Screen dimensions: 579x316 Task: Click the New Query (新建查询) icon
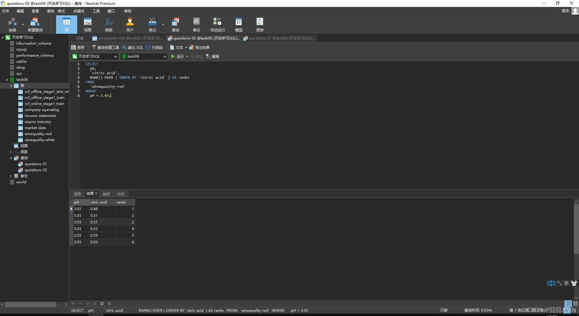35,24
